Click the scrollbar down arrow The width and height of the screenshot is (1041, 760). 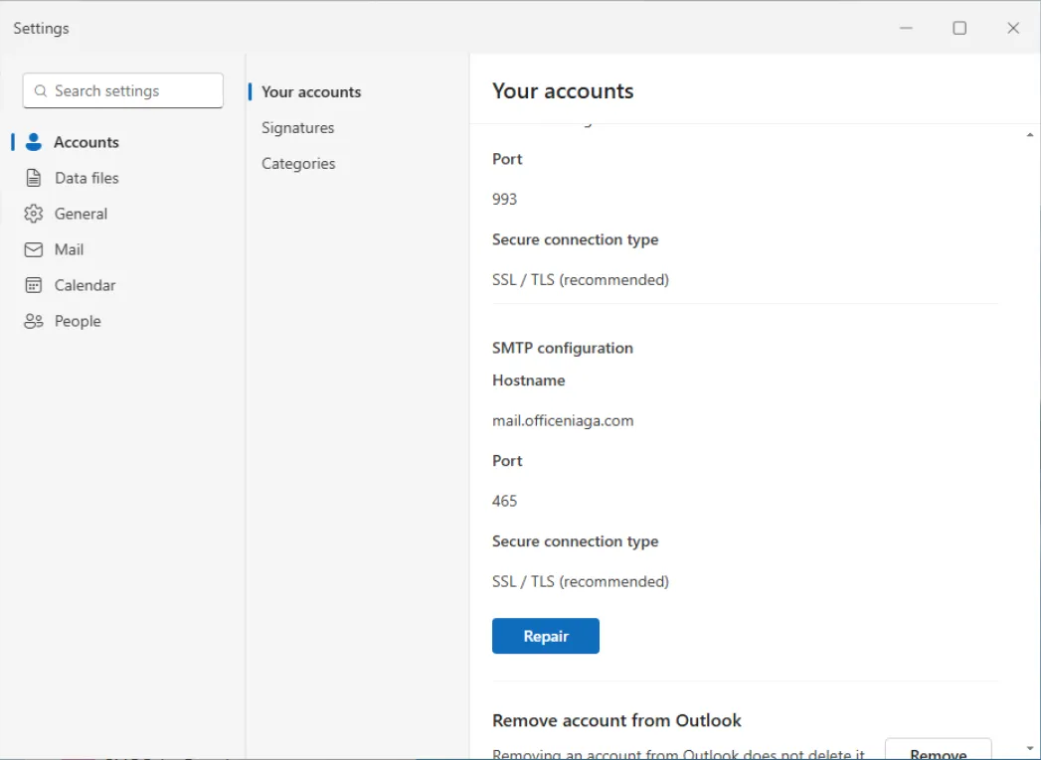pyautogui.click(x=1030, y=749)
